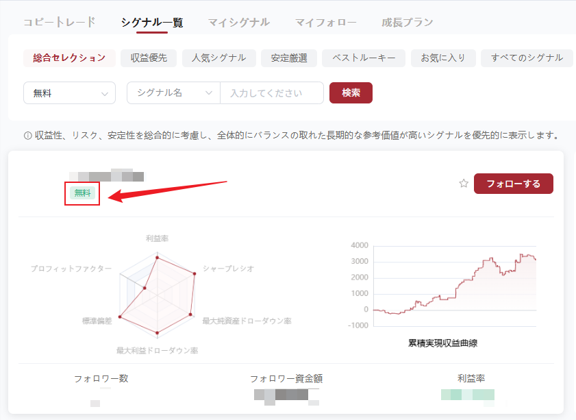
Task: Click the フォロワー数 stat label
Action: pos(101,378)
